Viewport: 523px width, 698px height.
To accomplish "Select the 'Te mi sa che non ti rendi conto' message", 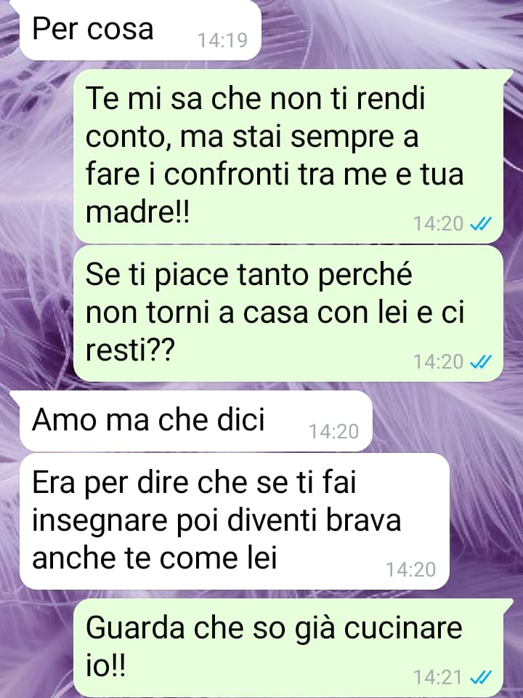I will 288,156.
